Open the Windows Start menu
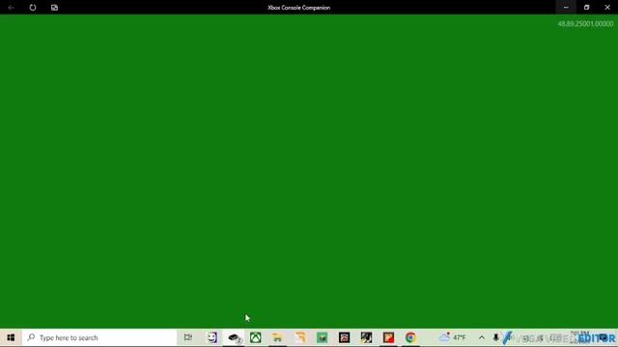Viewport: 618px width, 347px height. 11,337
